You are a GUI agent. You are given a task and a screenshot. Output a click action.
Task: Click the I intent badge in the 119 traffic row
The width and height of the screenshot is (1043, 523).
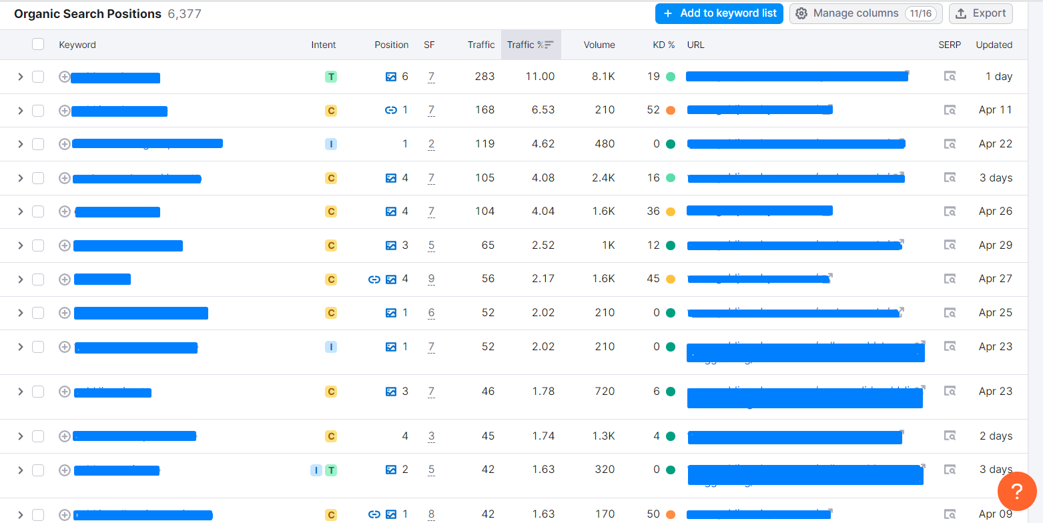click(331, 144)
